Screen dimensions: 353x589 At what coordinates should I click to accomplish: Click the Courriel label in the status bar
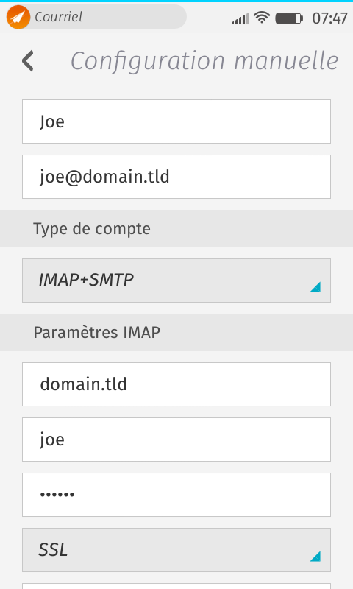click(59, 17)
